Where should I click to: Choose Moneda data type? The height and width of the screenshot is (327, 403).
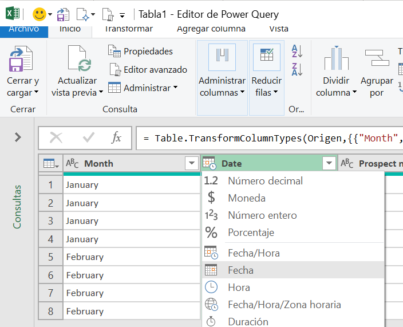(x=293, y=198)
